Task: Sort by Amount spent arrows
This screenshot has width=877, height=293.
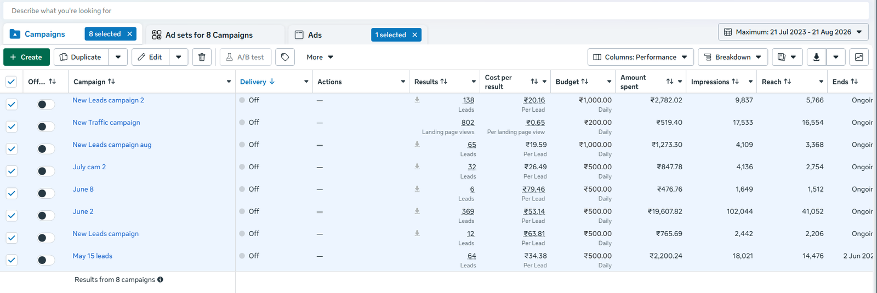Action: click(669, 81)
